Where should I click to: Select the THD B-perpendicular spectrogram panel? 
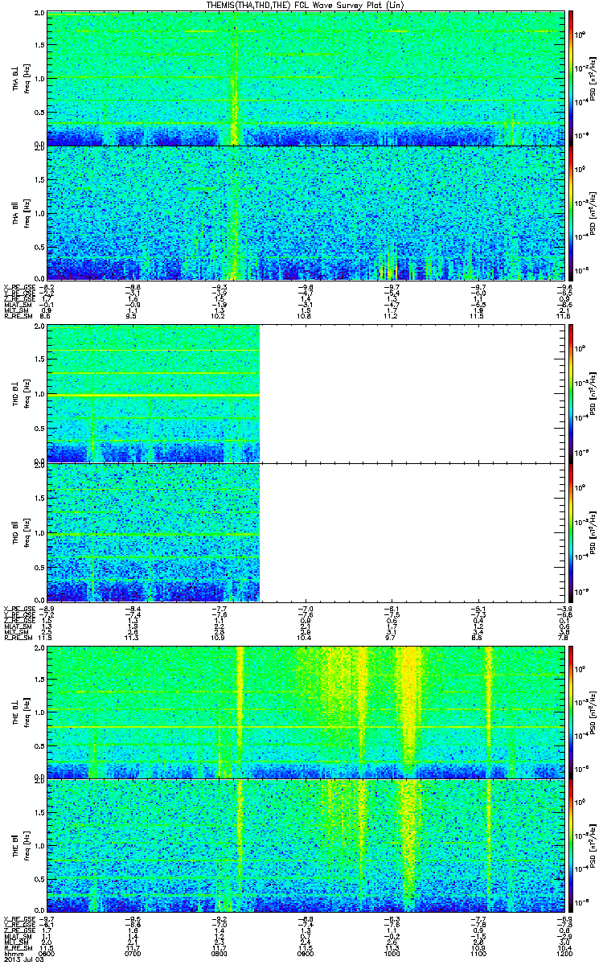coord(304,393)
